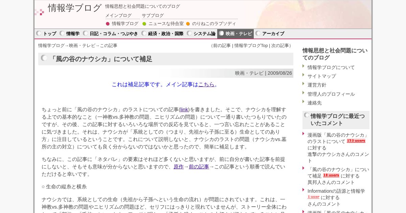Open サイトマップ sidebar link
The width and height of the screenshot is (406, 213).
click(x=322, y=76)
